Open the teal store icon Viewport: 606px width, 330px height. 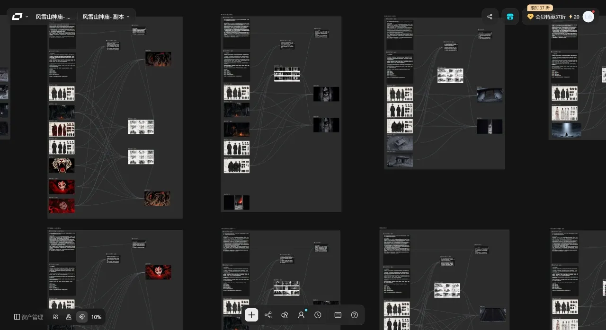[x=510, y=17]
